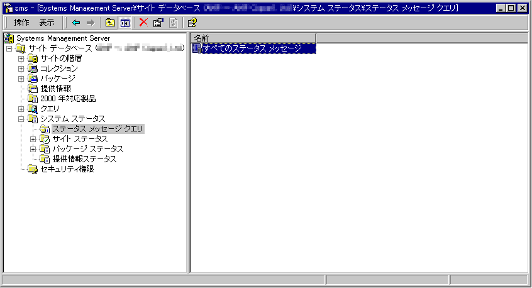Click the サイトの階層 icon

33,58
